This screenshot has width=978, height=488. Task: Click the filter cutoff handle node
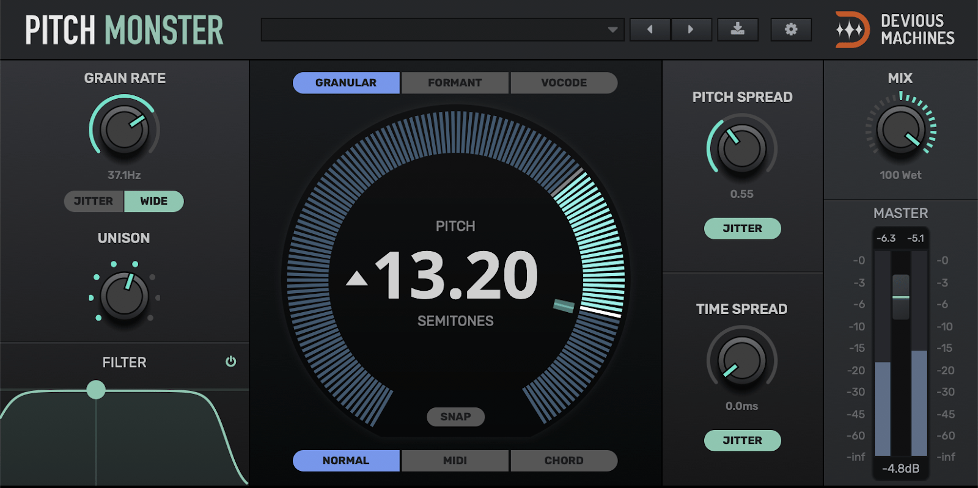[x=96, y=390]
